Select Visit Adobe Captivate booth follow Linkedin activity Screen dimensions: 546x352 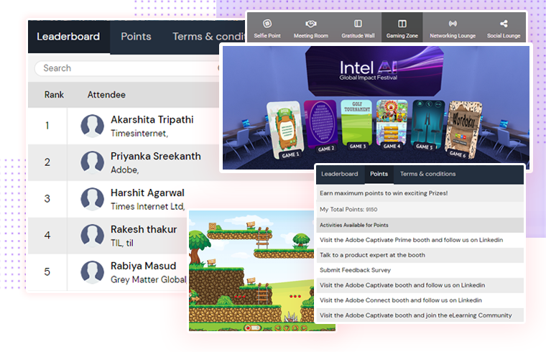pos(420,285)
